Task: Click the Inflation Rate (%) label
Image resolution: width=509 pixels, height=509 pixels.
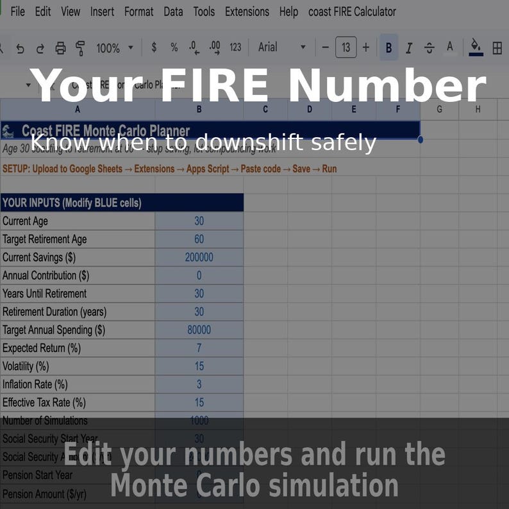Action: [78, 385]
